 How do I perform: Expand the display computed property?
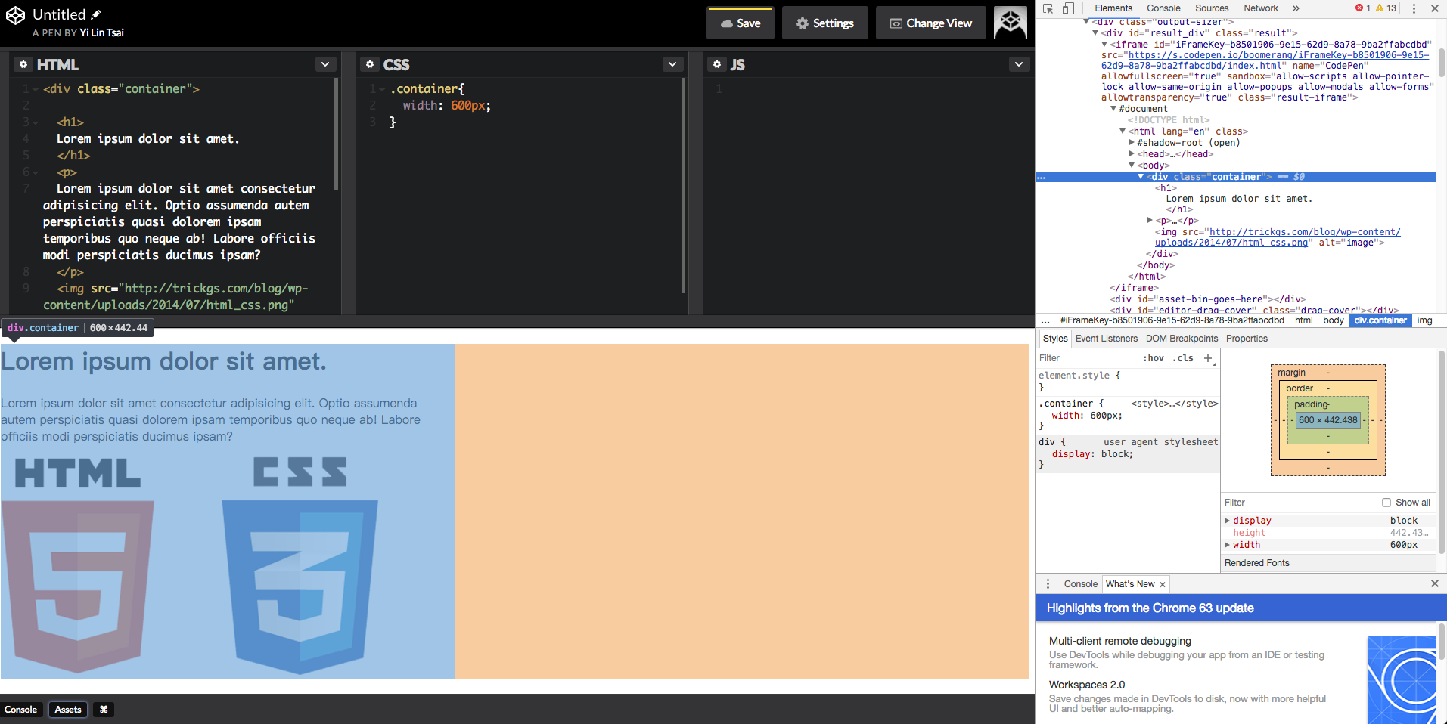tap(1227, 521)
